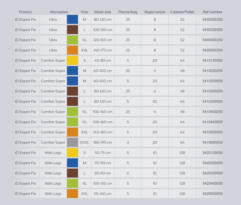
Task: Click cartons/pallet 128 in row 5420400050
Action: click(182, 184)
